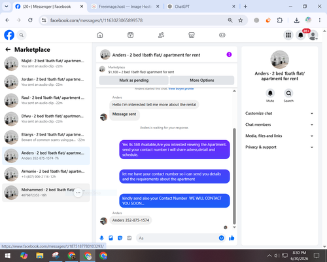This screenshot has height=262, width=327.
Task: Open the View buyer profile link
Action: pos(181,88)
